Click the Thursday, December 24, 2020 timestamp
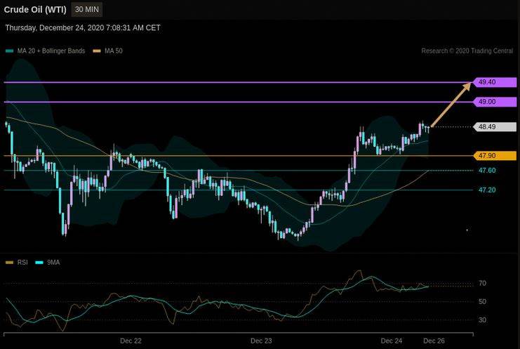Image resolution: width=520 pixels, height=349 pixels. [x=83, y=28]
